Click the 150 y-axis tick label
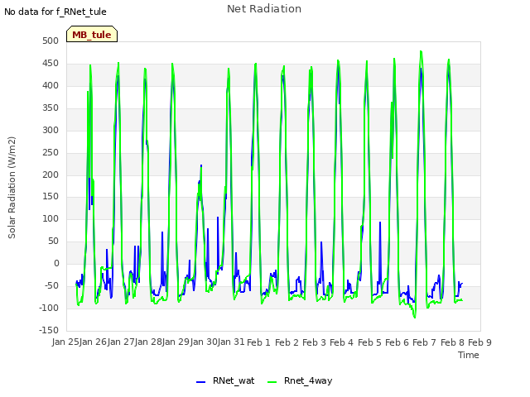 pos(51,197)
